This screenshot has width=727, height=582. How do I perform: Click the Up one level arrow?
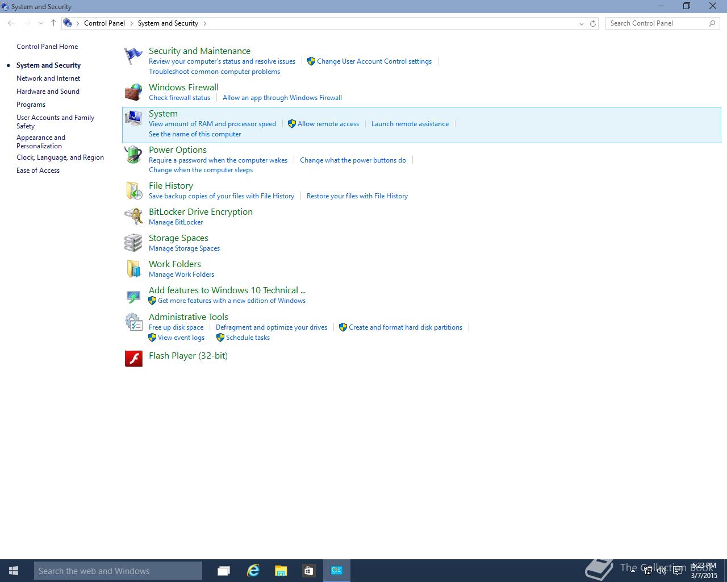click(53, 23)
